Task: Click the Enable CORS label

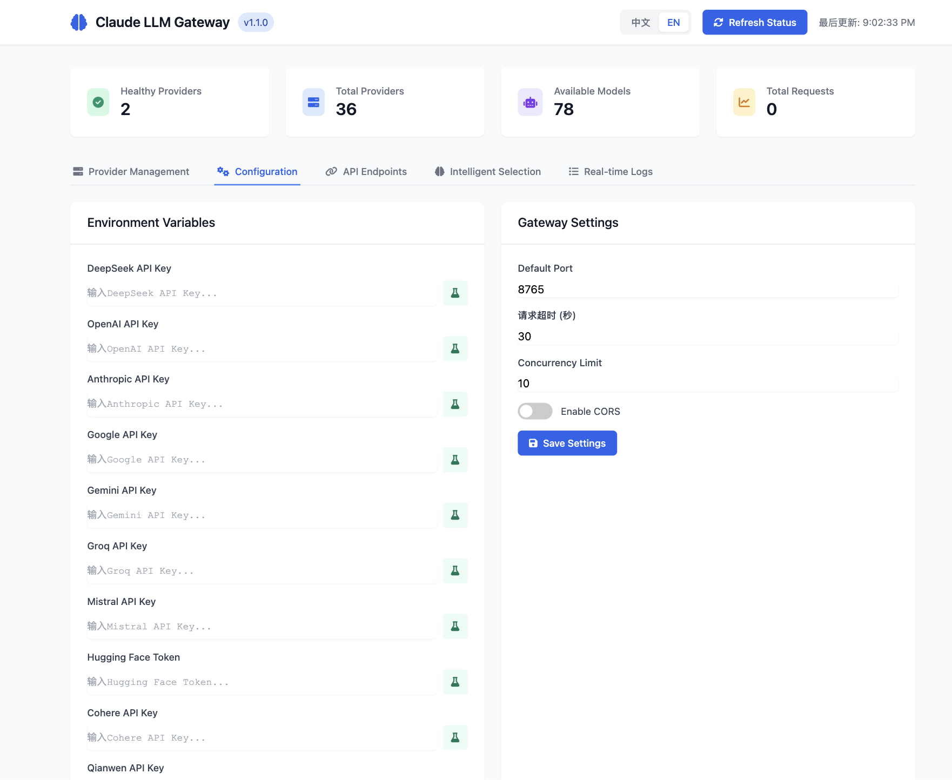Action: click(x=591, y=412)
